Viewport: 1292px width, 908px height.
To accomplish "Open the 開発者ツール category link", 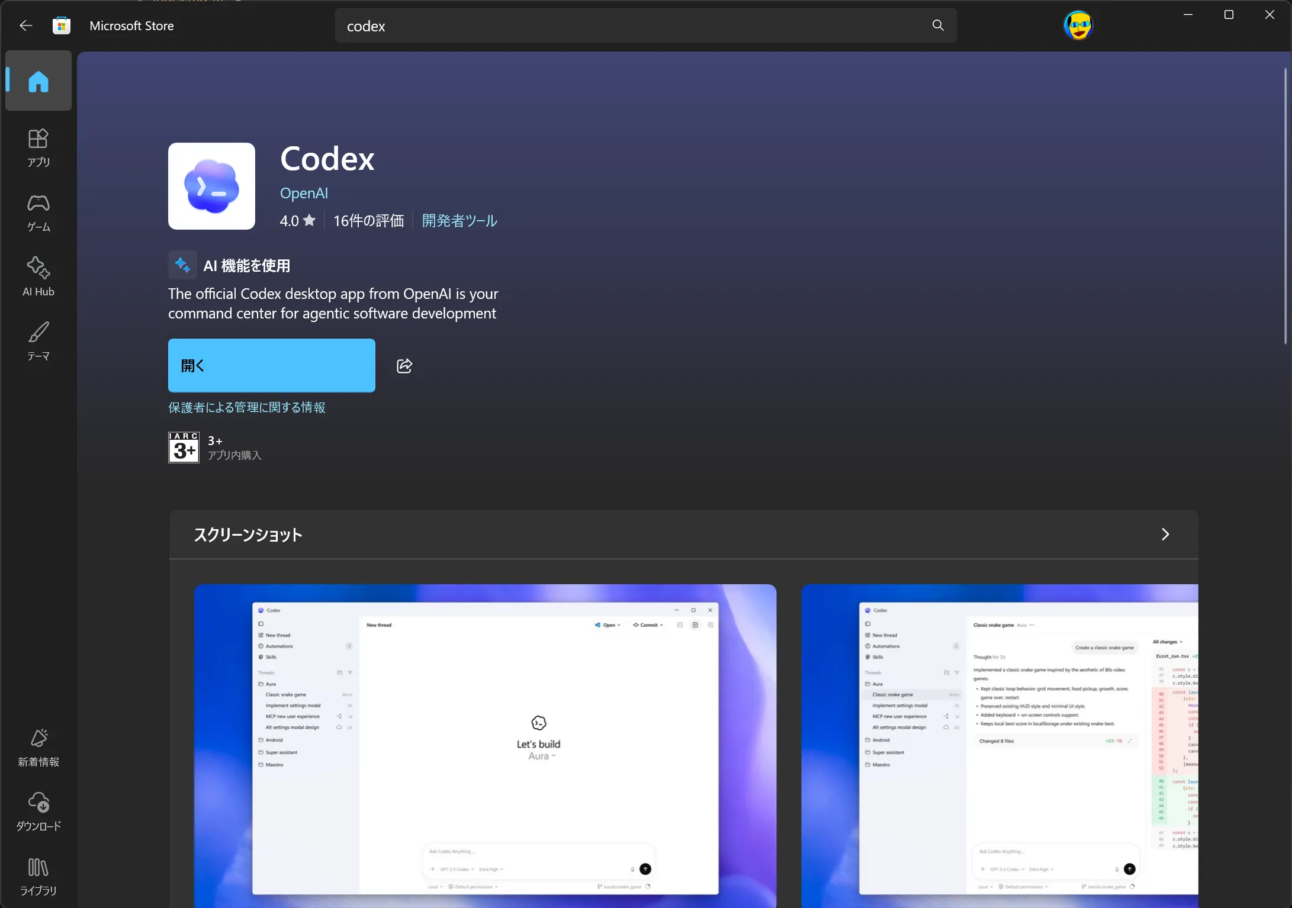I will pos(459,221).
